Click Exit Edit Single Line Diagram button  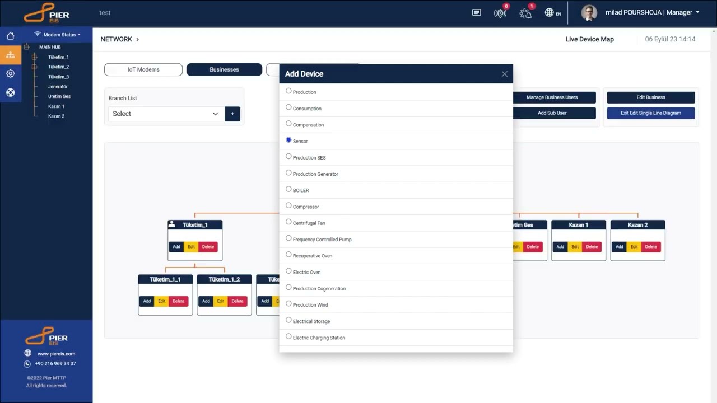pyautogui.click(x=651, y=113)
